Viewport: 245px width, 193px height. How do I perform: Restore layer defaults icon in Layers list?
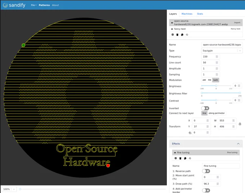tap(187, 35)
